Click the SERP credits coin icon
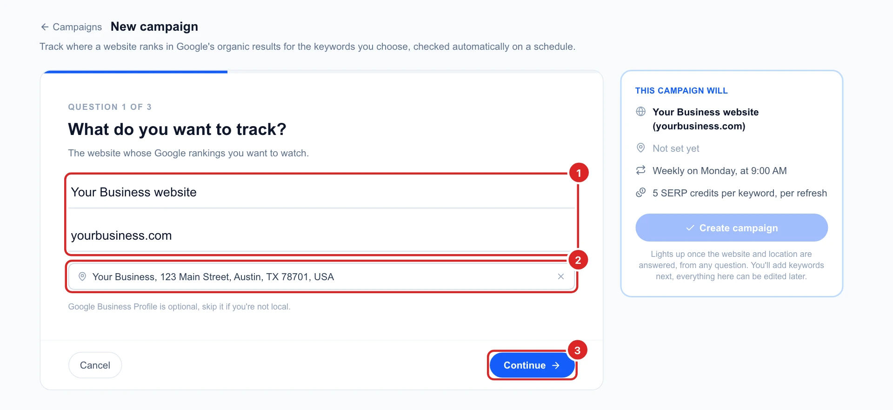This screenshot has height=410, width=893. pyautogui.click(x=641, y=193)
